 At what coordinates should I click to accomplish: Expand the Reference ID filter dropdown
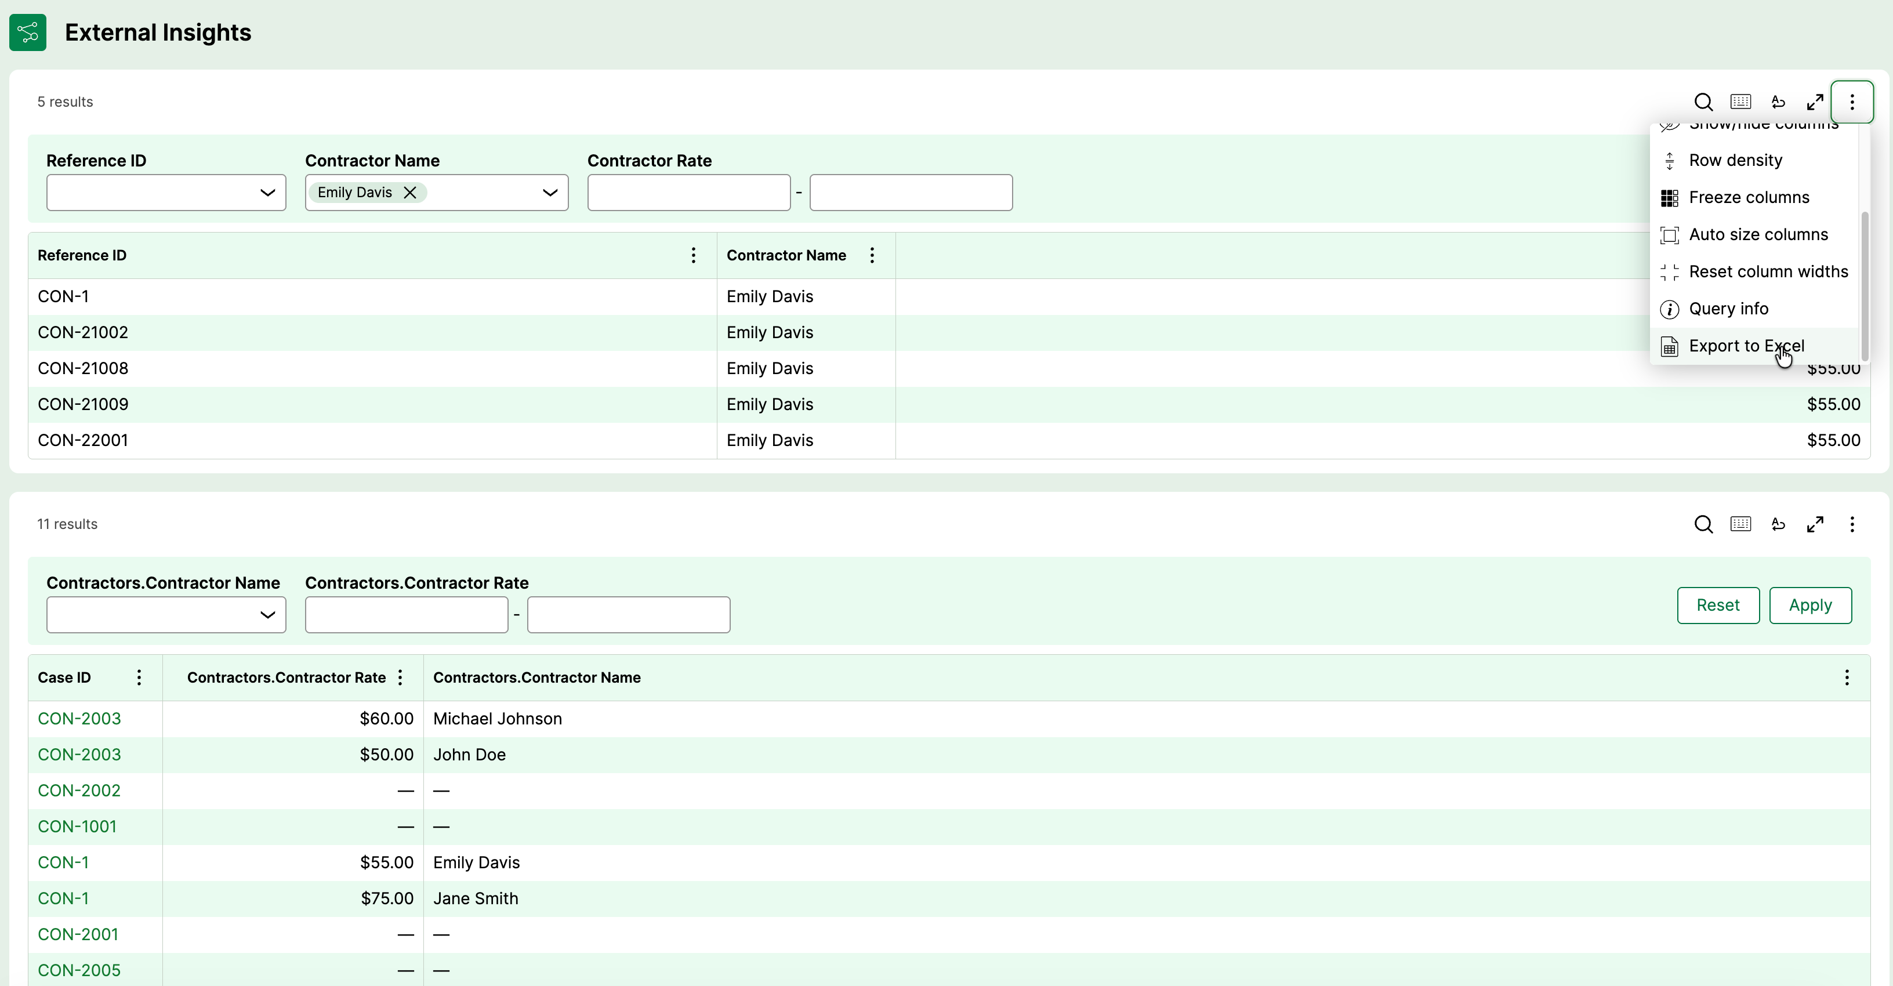click(267, 193)
